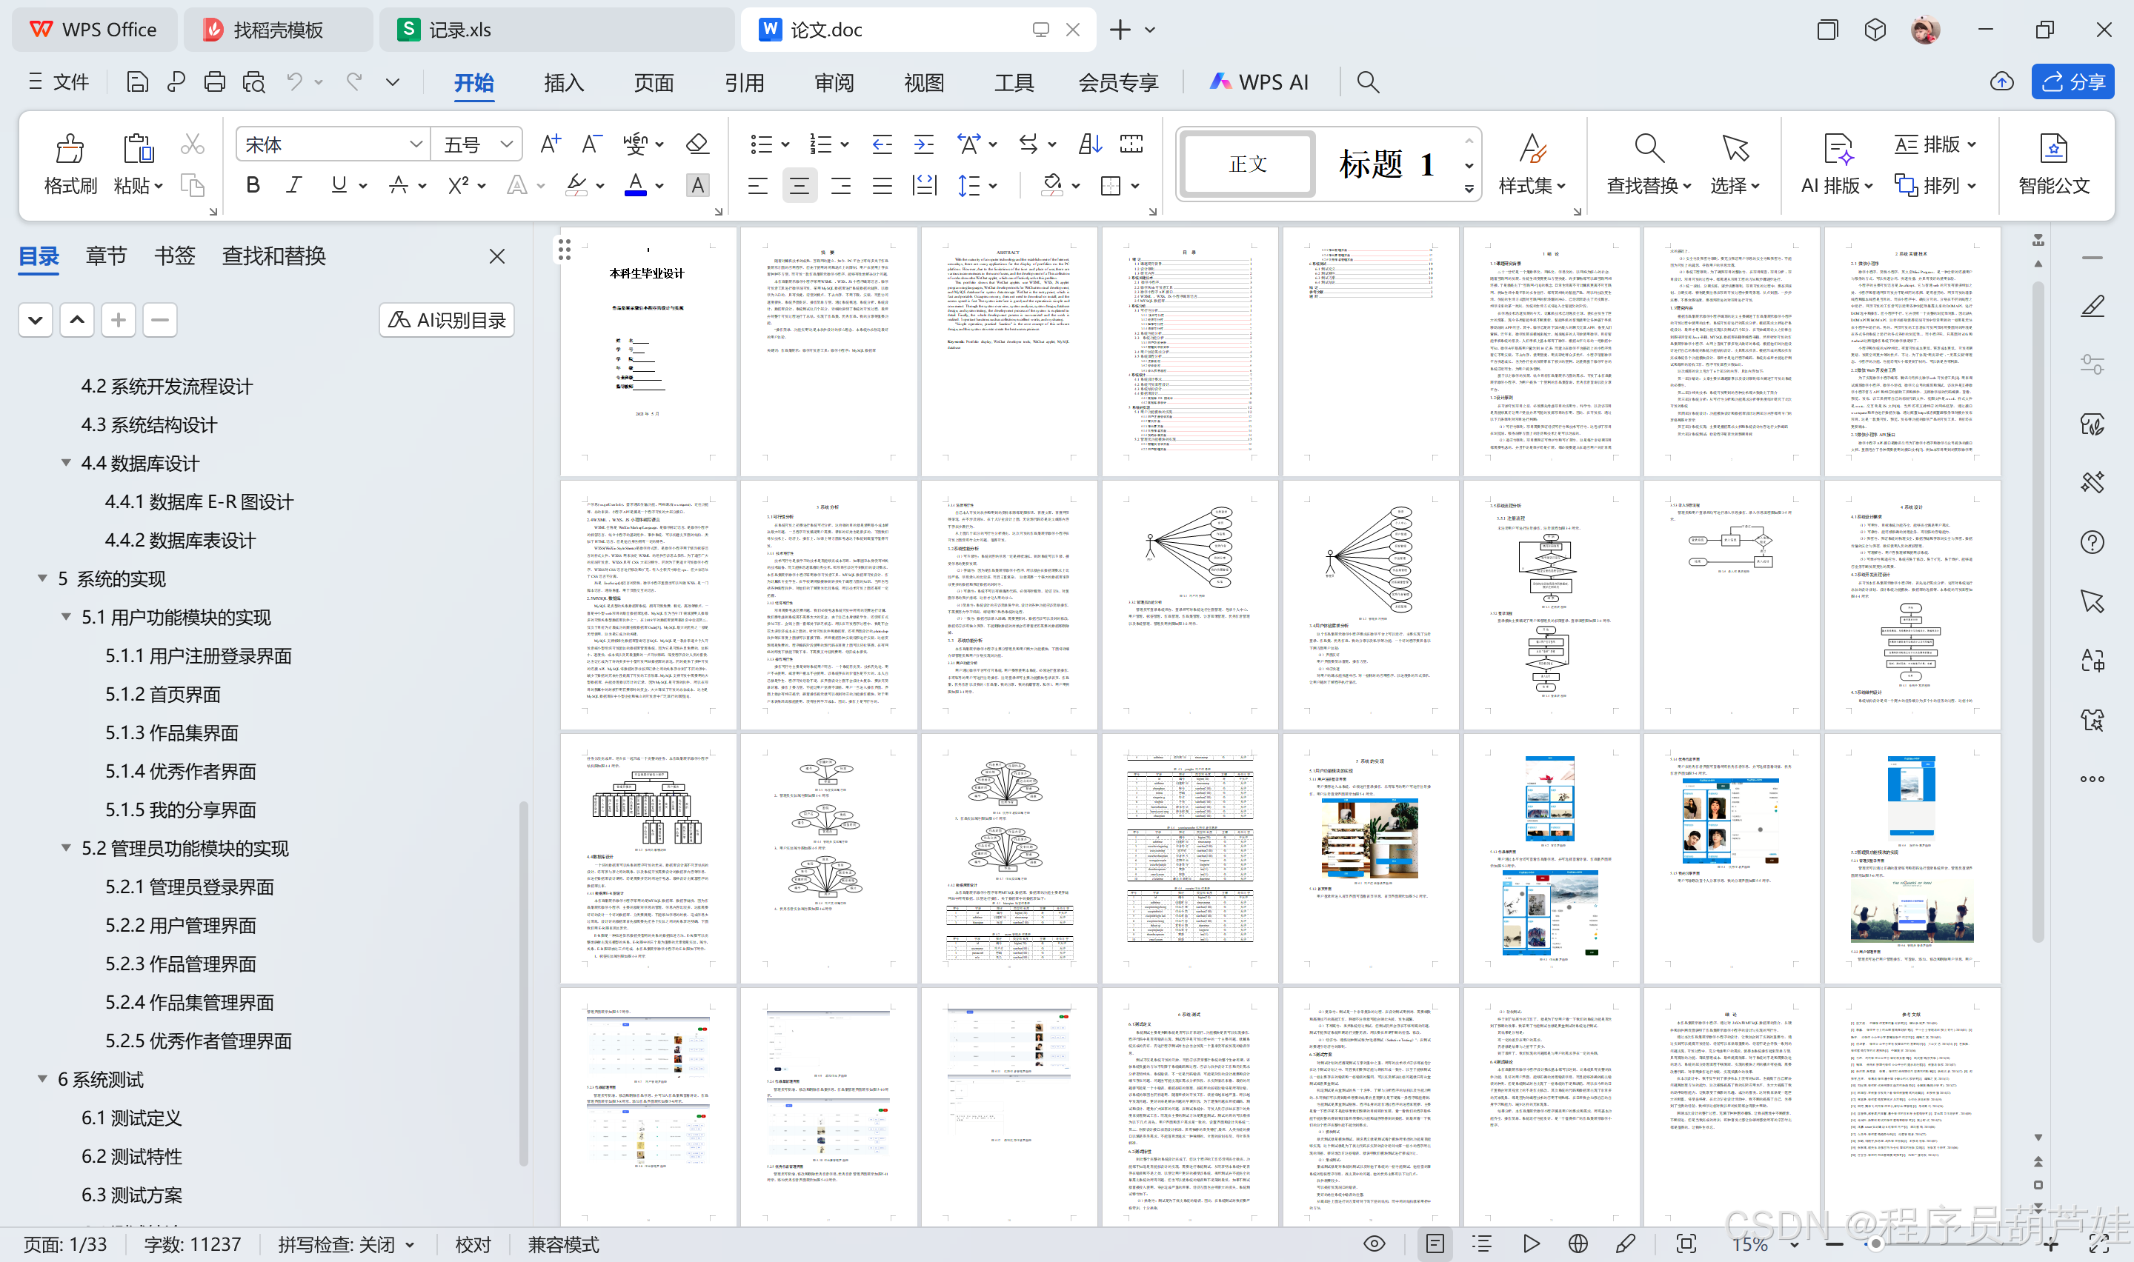Click the Smart Document (智能公文) icon
Viewport: 2134px width, 1262px height.
pyautogui.click(x=2053, y=150)
